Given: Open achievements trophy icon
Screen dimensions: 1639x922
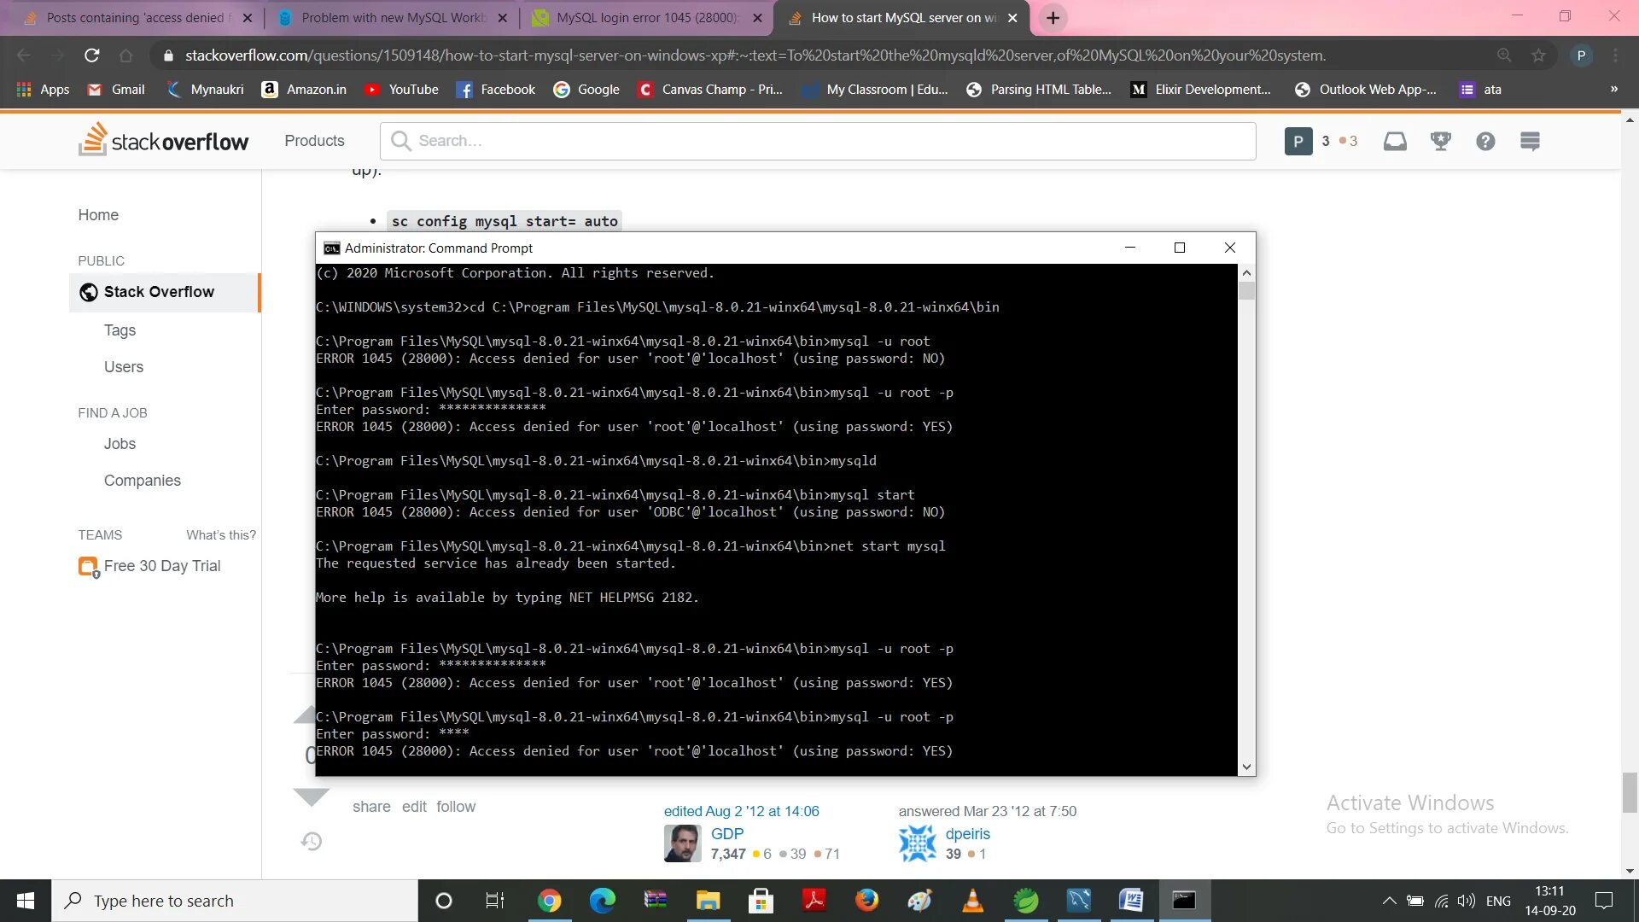Looking at the screenshot, I should (x=1441, y=141).
